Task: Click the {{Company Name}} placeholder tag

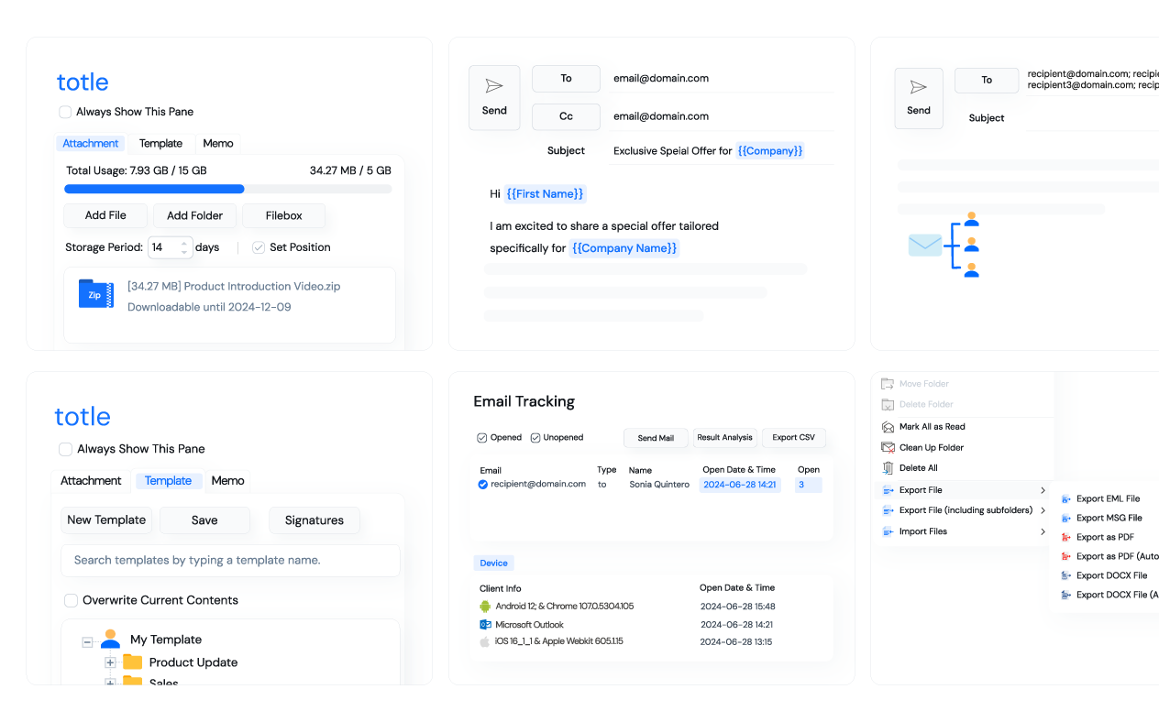Action: click(x=624, y=248)
